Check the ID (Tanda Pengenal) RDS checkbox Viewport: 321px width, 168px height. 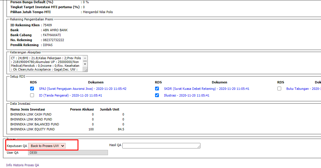pyautogui.click(x=32, y=95)
